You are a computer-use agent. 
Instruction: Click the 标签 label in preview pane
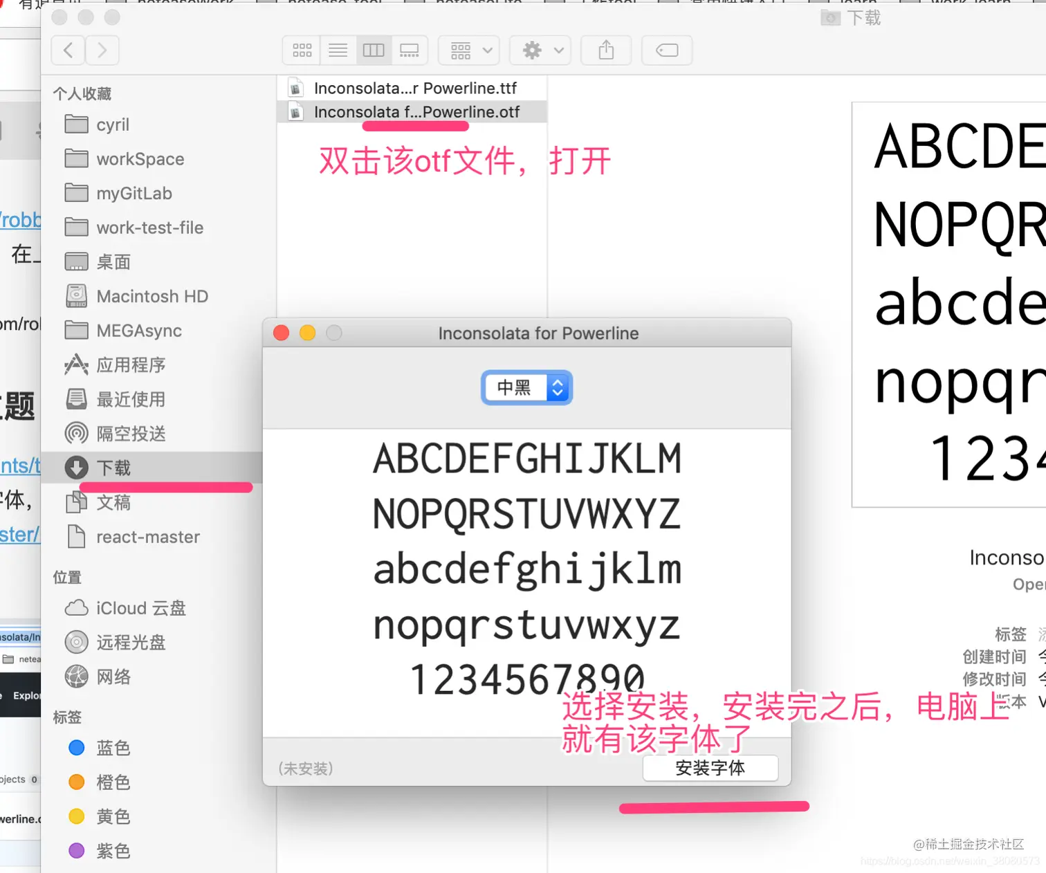(1011, 634)
